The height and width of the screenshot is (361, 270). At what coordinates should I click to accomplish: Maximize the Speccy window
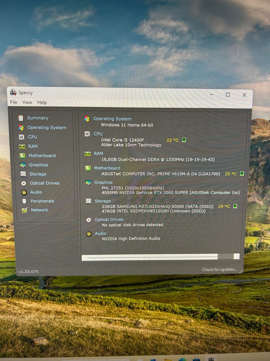228,95
